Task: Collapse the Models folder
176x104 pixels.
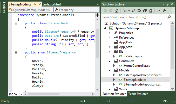Action: pos(110,71)
